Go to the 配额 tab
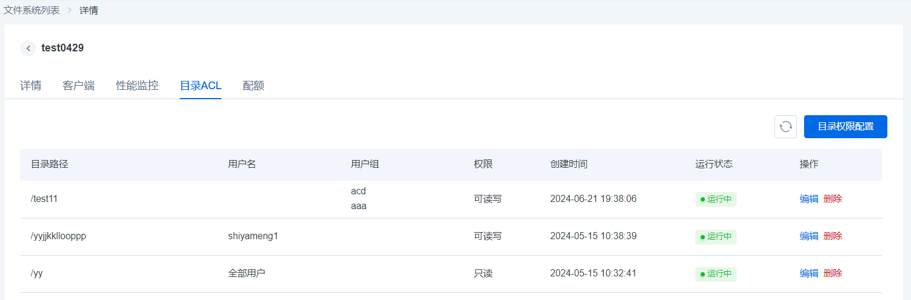The image size is (911, 300). point(253,86)
